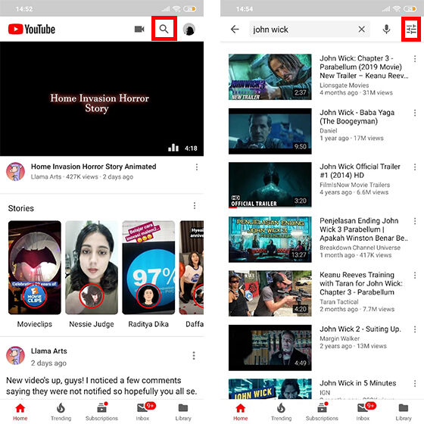Open the Nessie Judge story
Viewport: 424px width, 424px height.
pyautogui.click(x=92, y=267)
